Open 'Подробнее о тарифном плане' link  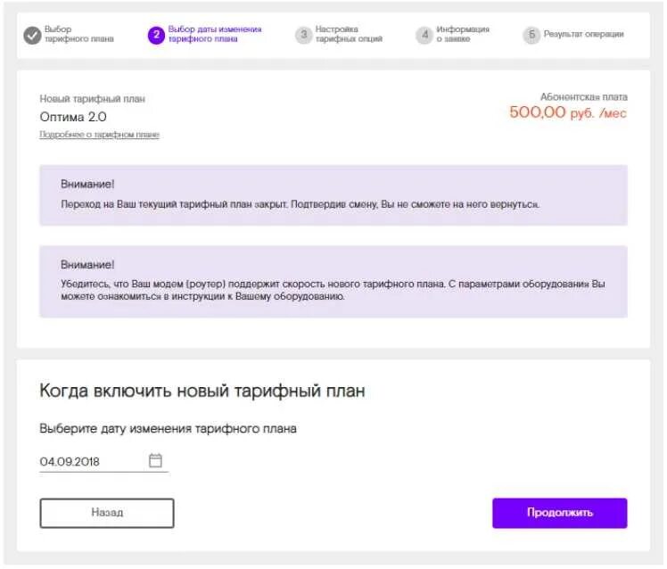(x=99, y=135)
